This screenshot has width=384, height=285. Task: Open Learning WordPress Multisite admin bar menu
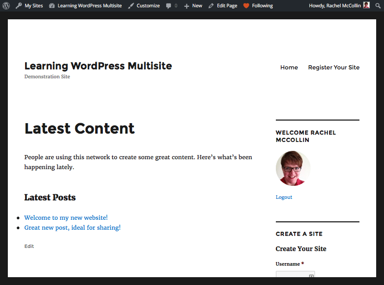coord(85,5)
